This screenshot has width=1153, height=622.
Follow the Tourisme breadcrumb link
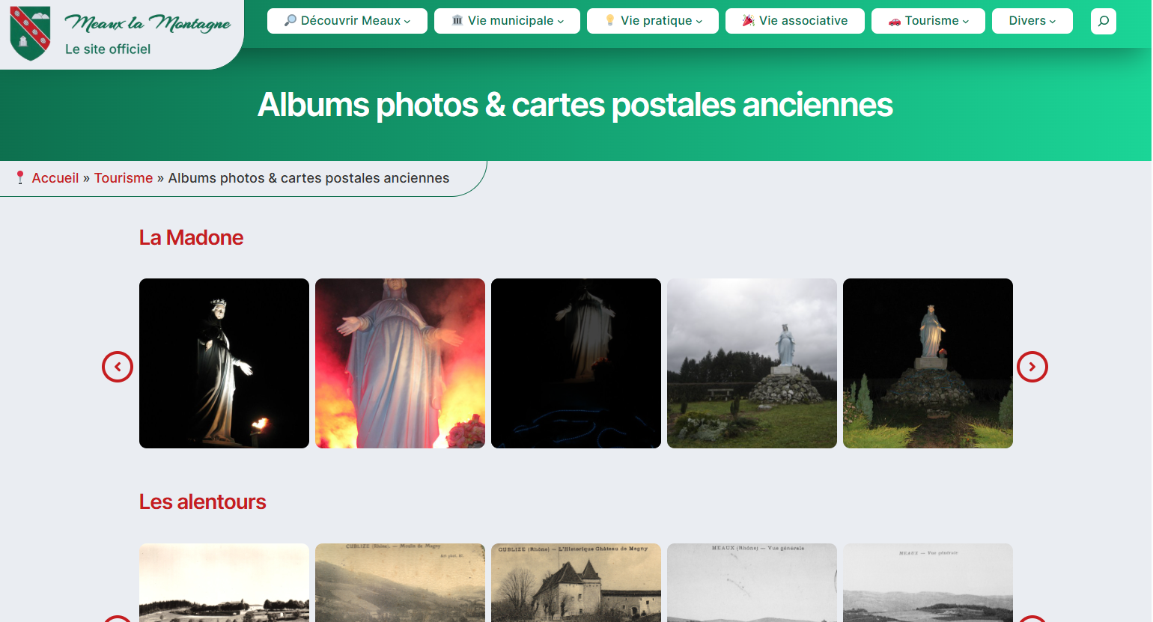(123, 178)
